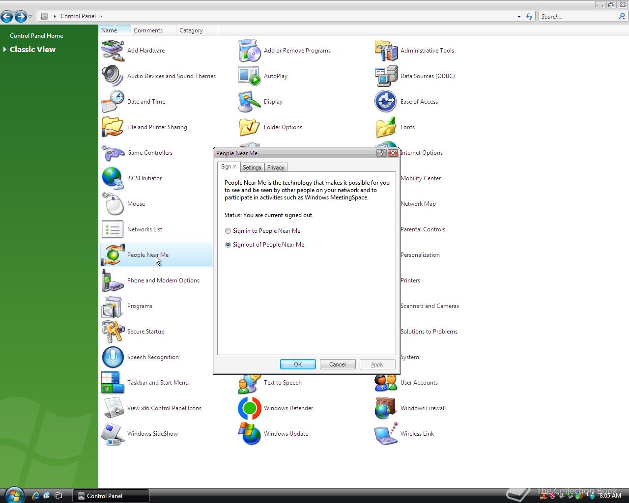Open the Wireless Link icon
Image resolution: width=629 pixels, height=503 pixels.
[x=386, y=434]
